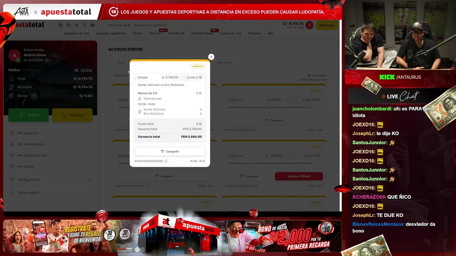Click the 'Total Rounds' market label in popup
Viewport: 456px width, 256px height.
coord(152,99)
